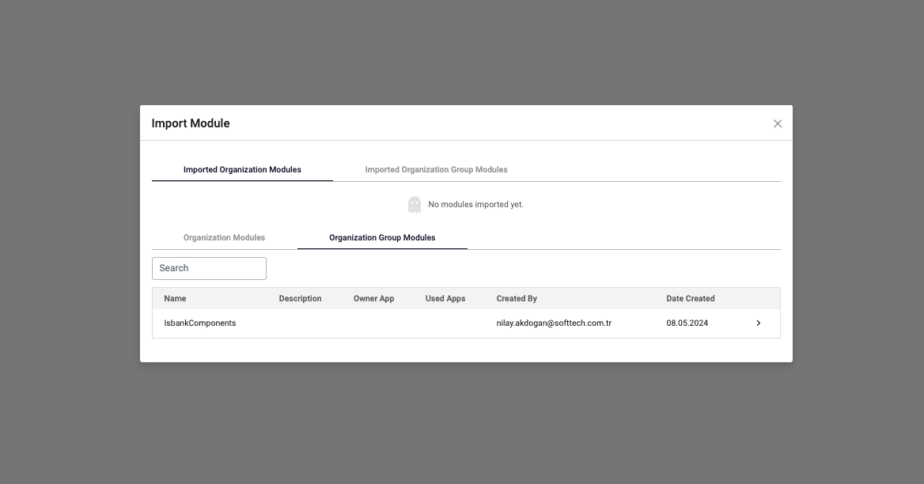The height and width of the screenshot is (484, 924).
Task: Click the Import Module dialog title
Action: pos(191,123)
